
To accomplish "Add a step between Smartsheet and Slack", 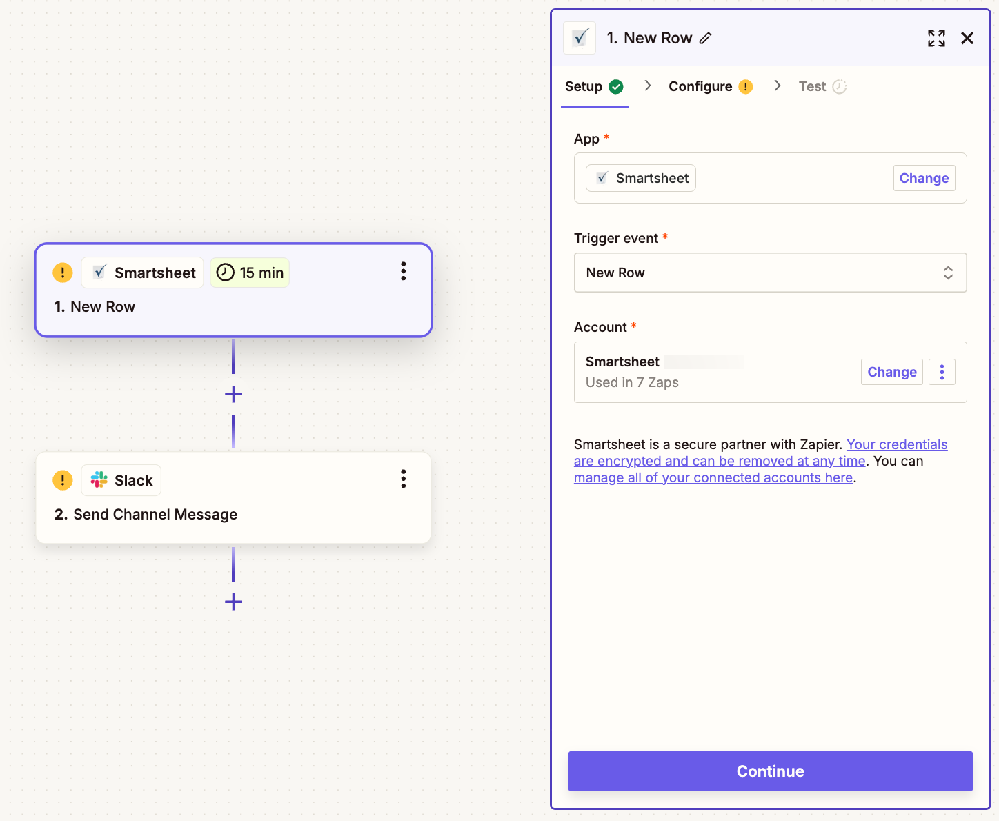I will [x=233, y=394].
